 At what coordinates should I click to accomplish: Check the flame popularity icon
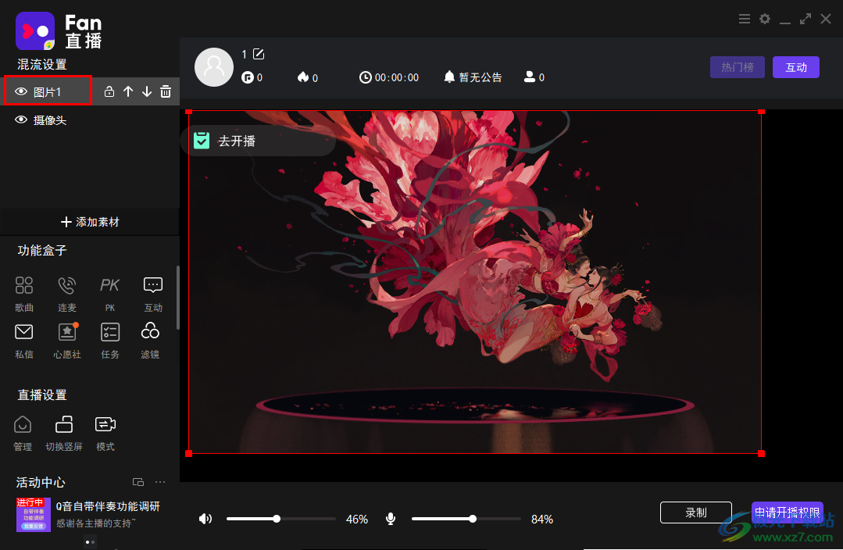[303, 77]
